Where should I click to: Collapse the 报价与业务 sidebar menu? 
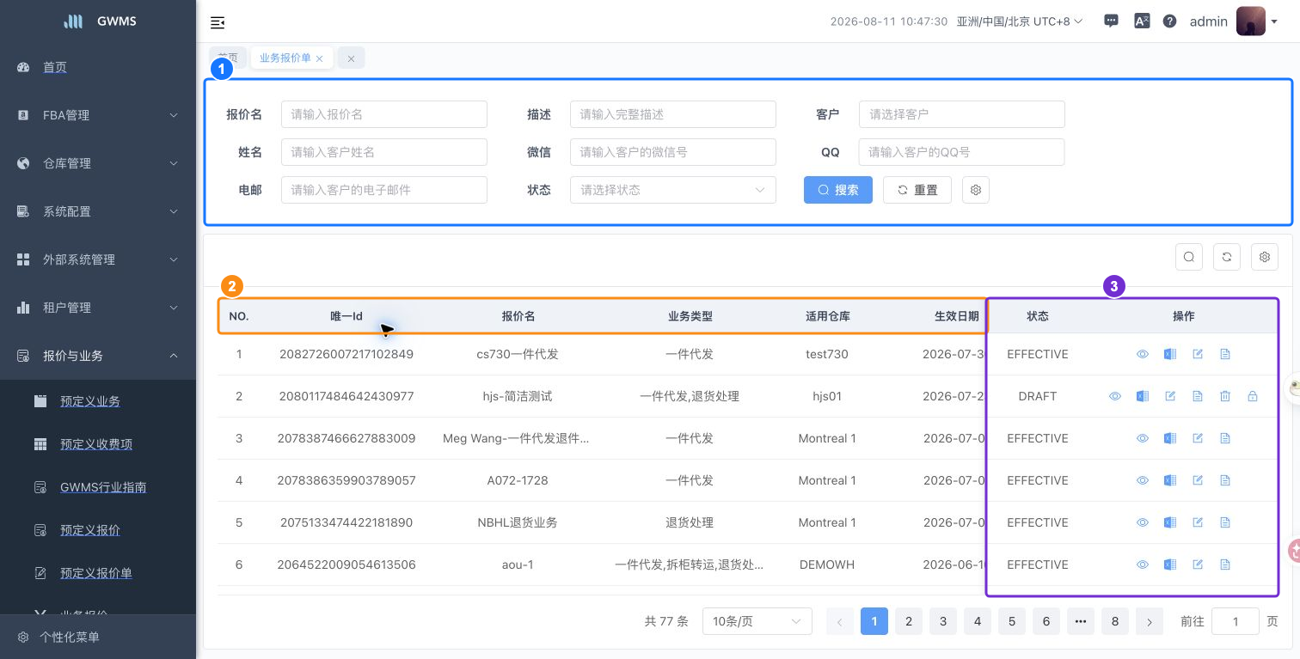(98, 356)
